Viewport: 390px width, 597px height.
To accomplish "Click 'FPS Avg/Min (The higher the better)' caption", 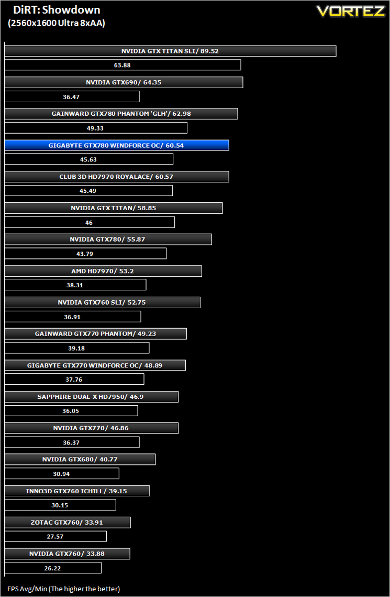I will pyautogui.click(x=63, y=589).
